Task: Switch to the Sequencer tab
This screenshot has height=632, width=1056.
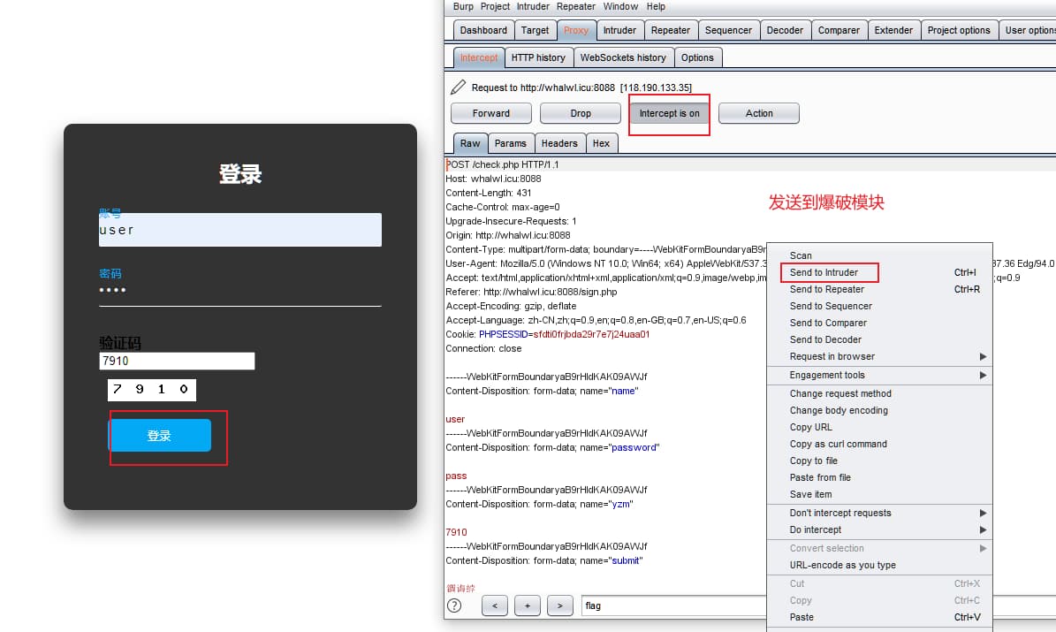Action: 729,30
